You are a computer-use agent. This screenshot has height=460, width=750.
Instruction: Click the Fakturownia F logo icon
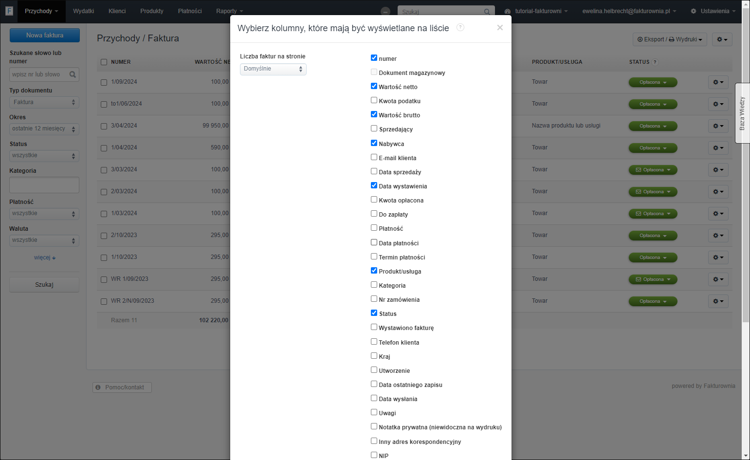click(x=9, y=11)
